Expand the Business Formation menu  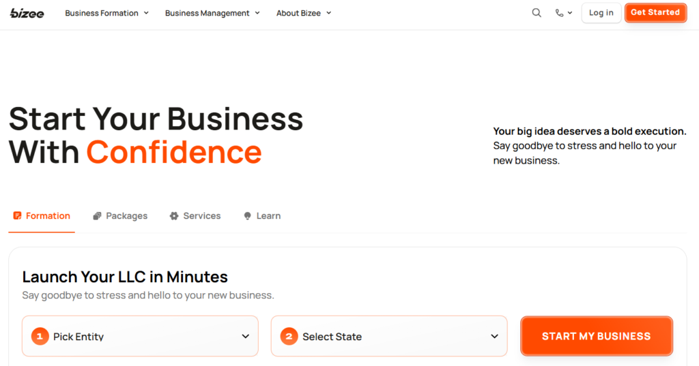pyautogui.click(x=106, y=13)
